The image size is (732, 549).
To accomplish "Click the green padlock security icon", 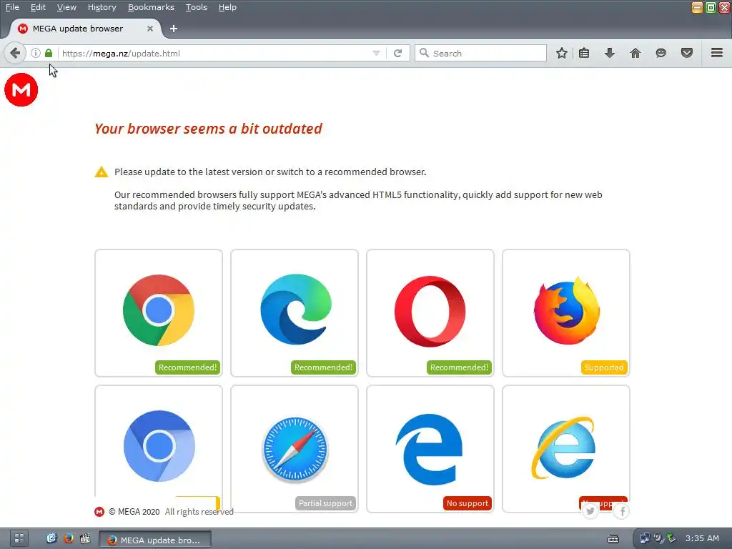I will (49, 53).
